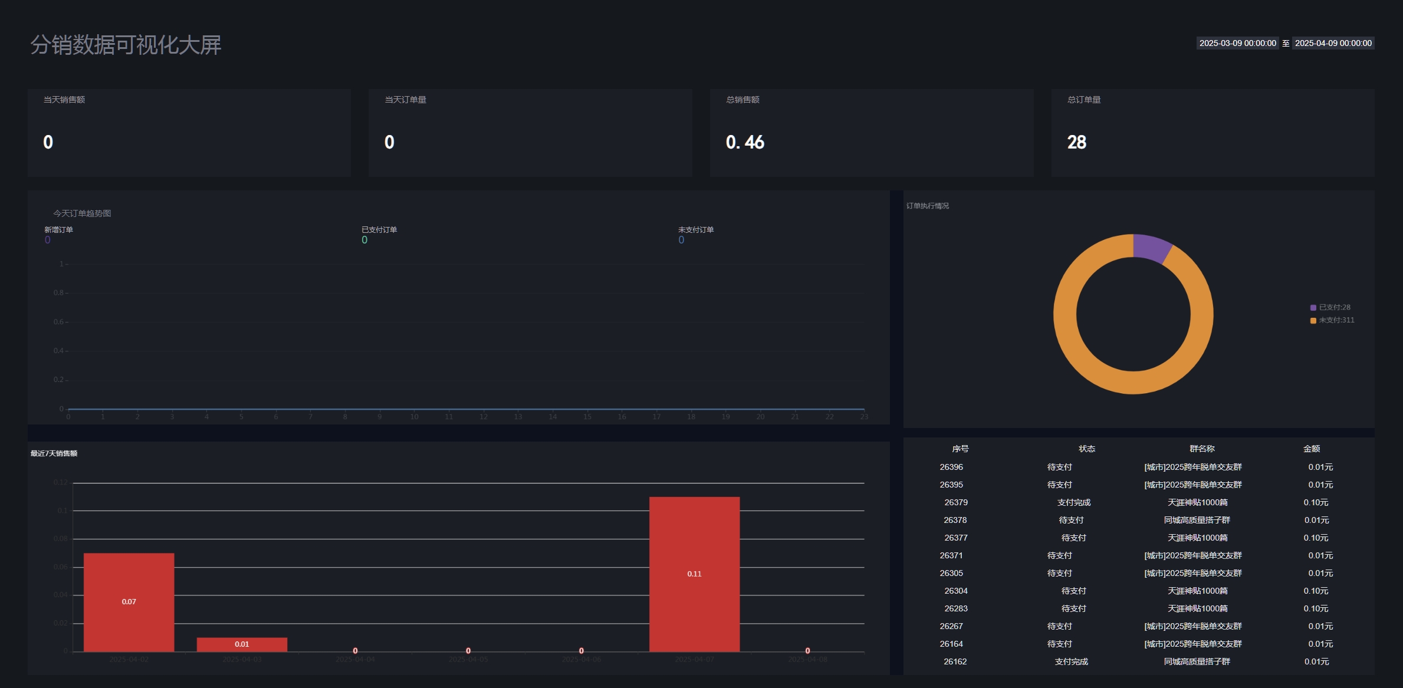1403x688 pixels.
Task: Click the 0.07 bar for 2025-04-02
Action: (129, 601)
